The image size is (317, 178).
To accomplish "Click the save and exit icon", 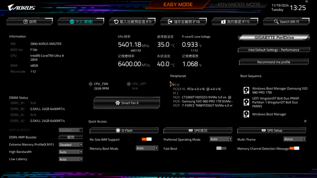I will click(170, 21).
